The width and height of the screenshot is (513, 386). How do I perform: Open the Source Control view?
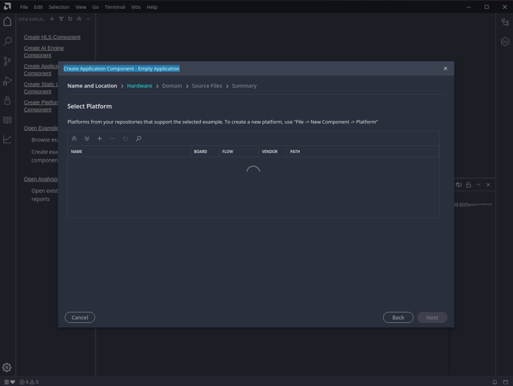coord(8,61)
